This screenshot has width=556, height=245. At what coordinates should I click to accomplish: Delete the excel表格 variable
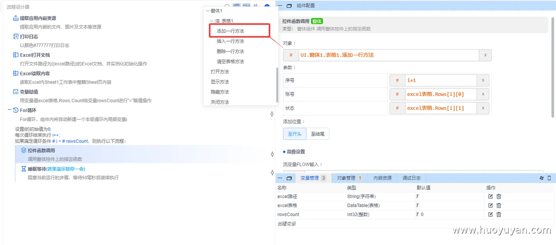coord(499,205)
